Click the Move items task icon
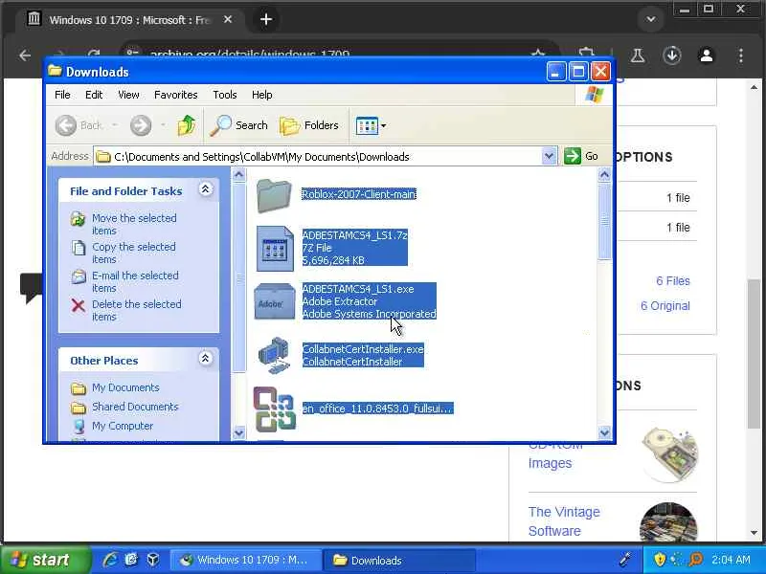This screenshot has width=766, height=574. click(x=79, y=219)
